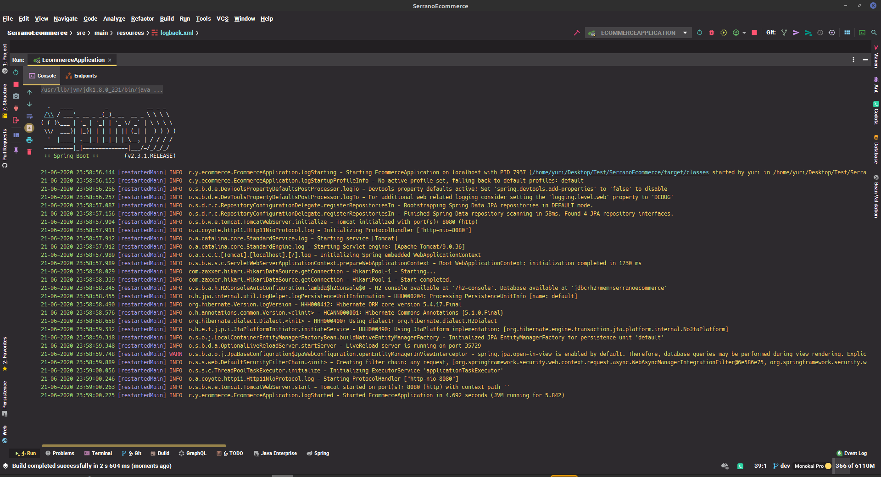The height and width of the screenshot is (477, 881).
Task: Open the logback.xml breadcrumb
Action: pos(173,33)
